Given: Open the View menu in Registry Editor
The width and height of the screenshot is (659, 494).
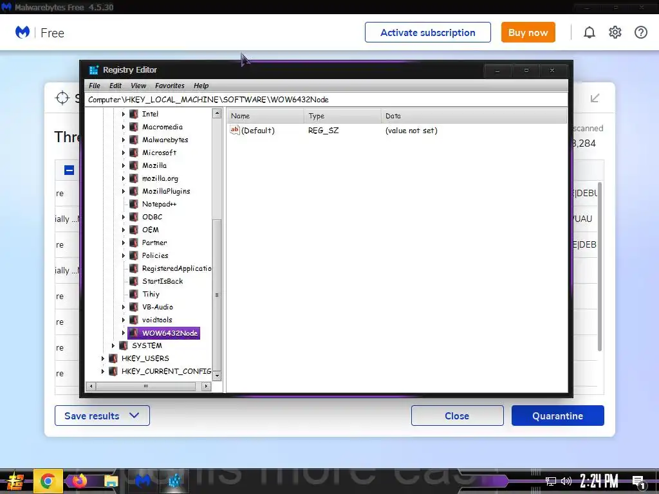Looking at the screenshot, I should [x=138, y=86].
